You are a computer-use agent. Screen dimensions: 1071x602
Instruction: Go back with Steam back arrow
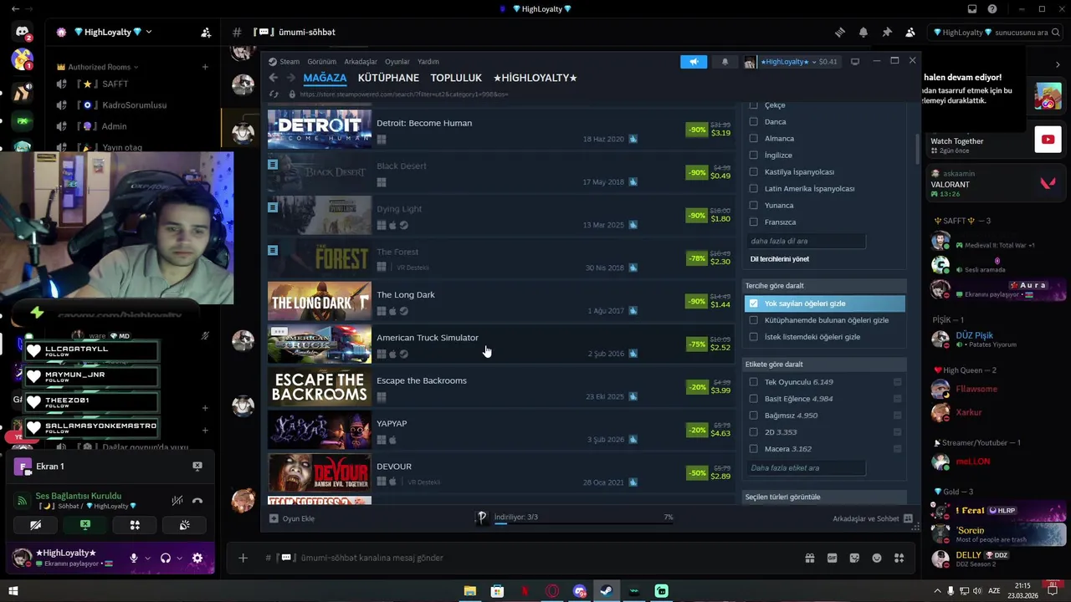273,78
